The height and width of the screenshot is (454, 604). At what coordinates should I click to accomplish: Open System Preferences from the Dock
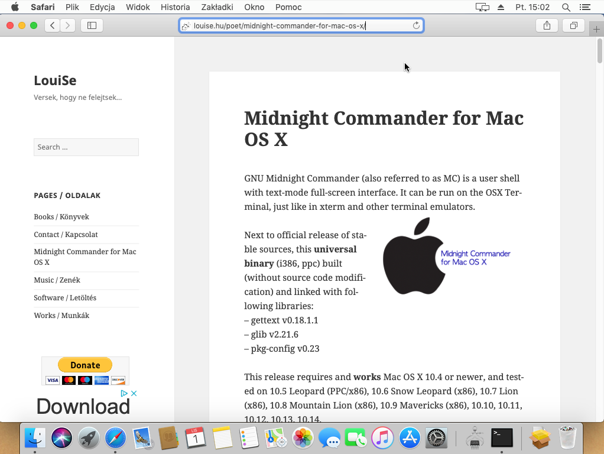[436, 438]
